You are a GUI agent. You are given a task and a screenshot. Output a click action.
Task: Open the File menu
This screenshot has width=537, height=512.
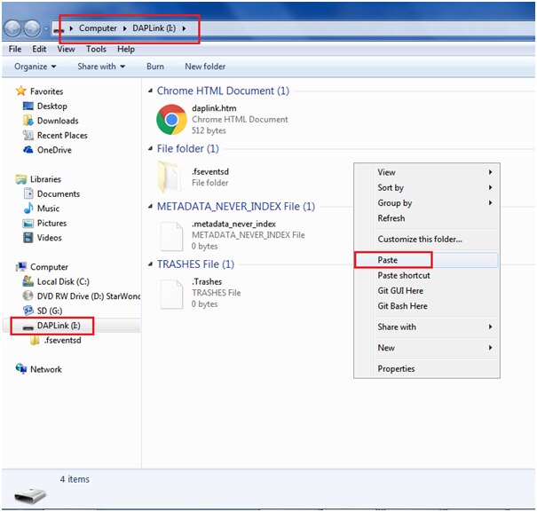click(15, 49)
